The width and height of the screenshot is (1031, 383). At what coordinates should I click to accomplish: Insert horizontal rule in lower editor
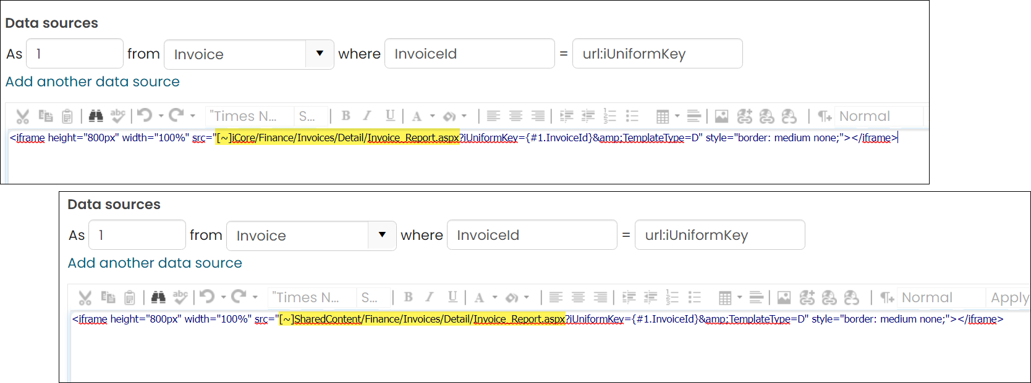coord(756,297)
